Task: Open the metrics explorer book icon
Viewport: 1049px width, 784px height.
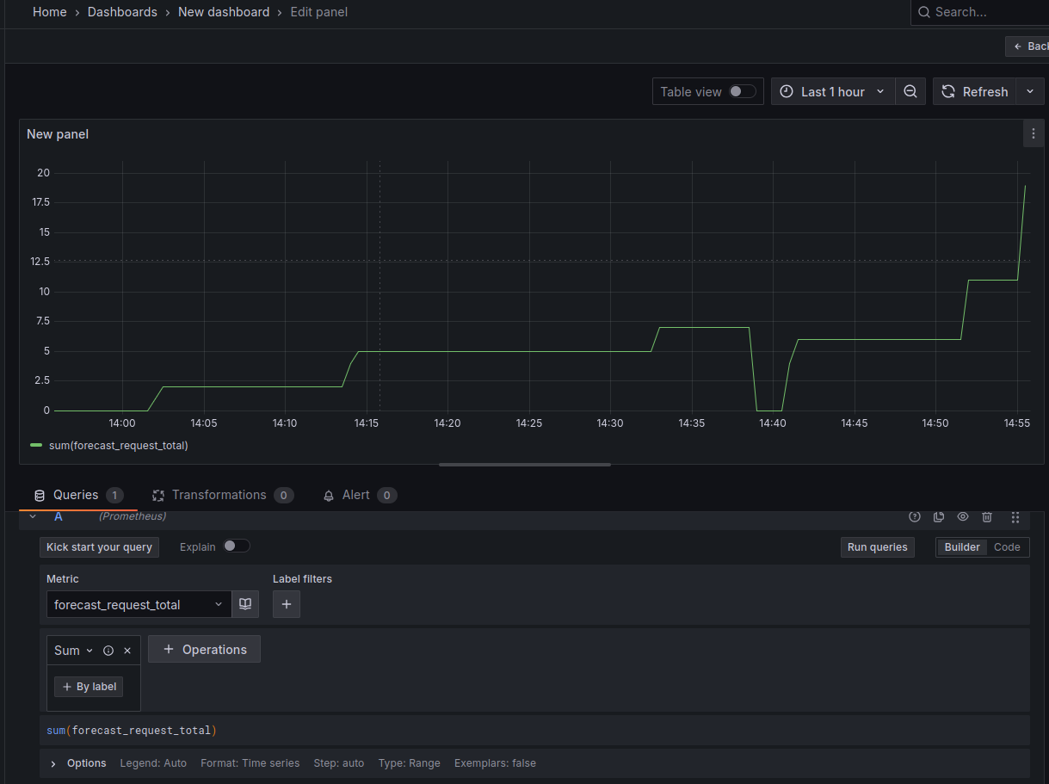Action: [245, 604]
